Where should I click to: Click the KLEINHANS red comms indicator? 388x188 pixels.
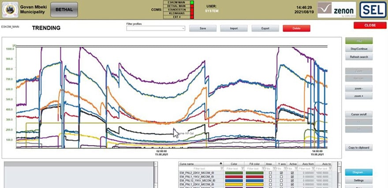point(192,13)
